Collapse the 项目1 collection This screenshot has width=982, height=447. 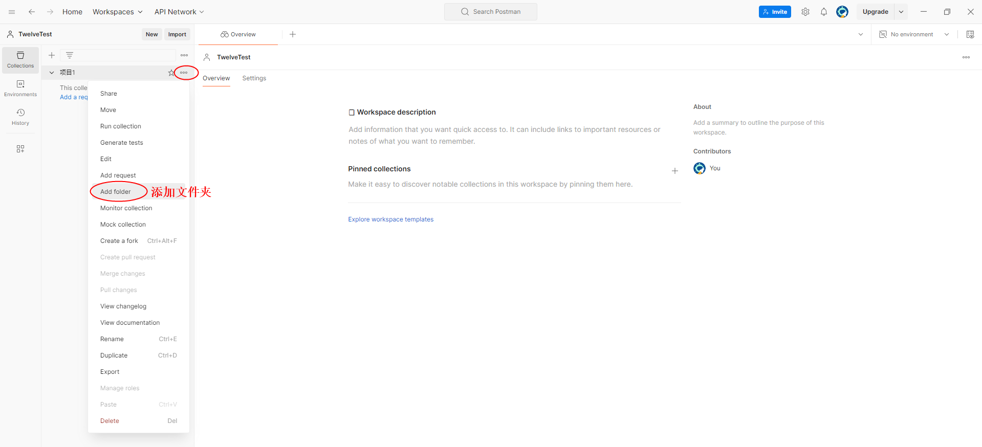[52, 73]
